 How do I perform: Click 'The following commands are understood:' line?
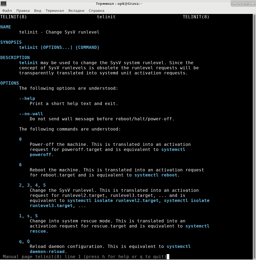70,129
